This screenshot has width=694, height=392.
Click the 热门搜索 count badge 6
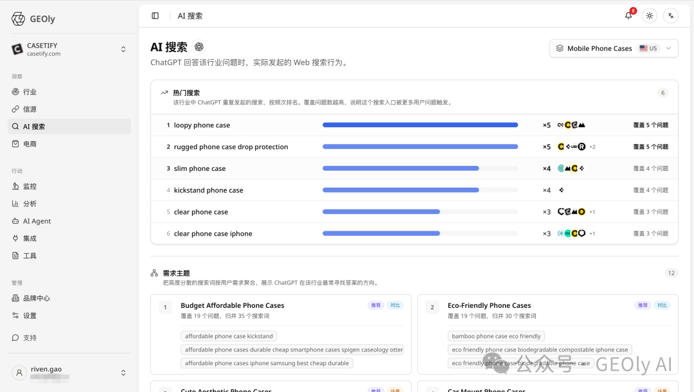663,93
